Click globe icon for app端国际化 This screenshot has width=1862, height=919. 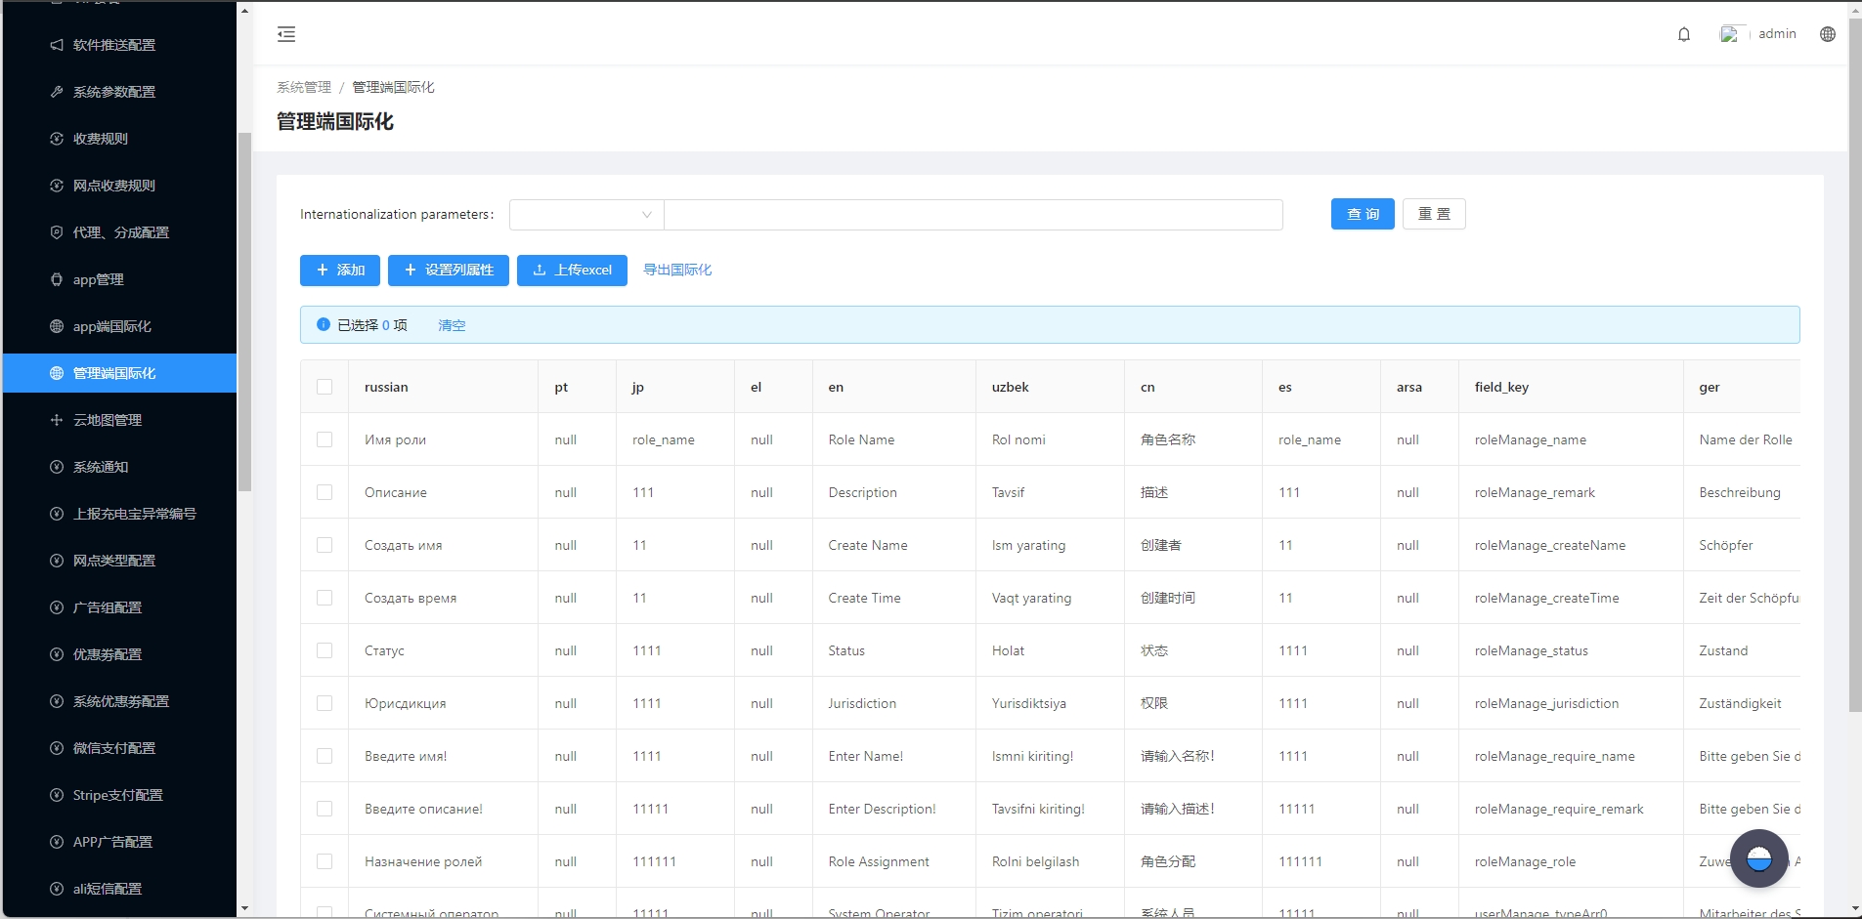(x=57, y=326)
